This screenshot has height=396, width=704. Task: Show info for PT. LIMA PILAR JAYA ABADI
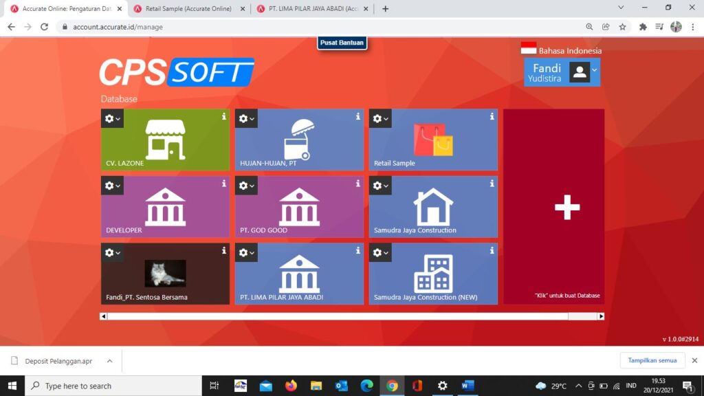point(357,250)
